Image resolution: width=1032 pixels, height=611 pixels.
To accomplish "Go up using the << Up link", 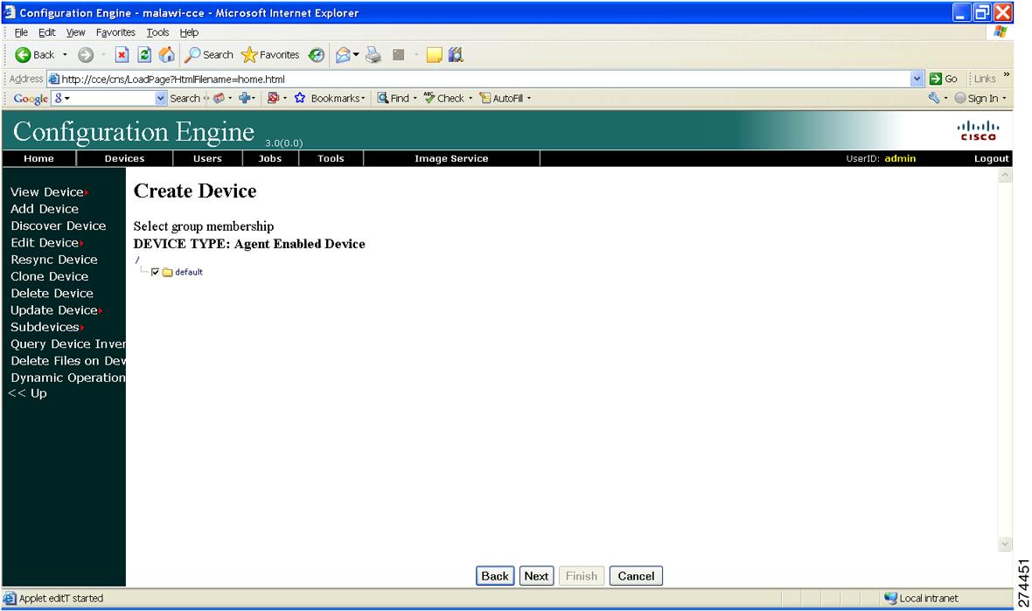I will (x=28, y=393).
